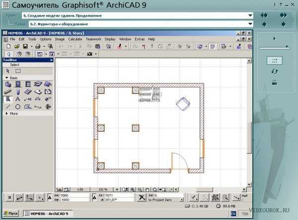
Task: Open the Calculate menu
Action: [x=75, y=39]
